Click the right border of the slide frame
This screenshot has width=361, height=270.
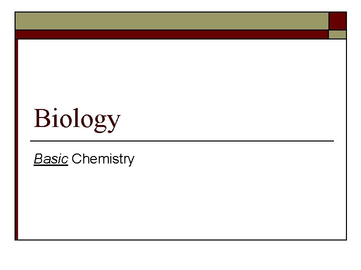346,140
